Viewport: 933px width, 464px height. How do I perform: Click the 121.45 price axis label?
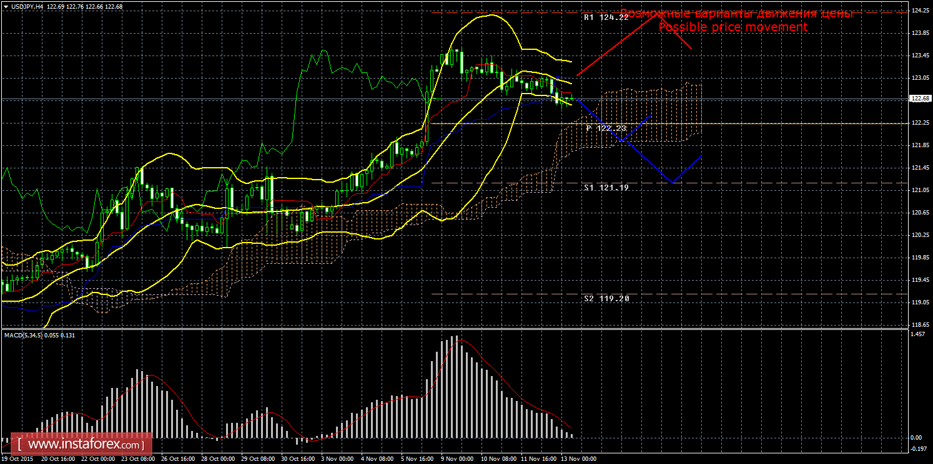921,168
